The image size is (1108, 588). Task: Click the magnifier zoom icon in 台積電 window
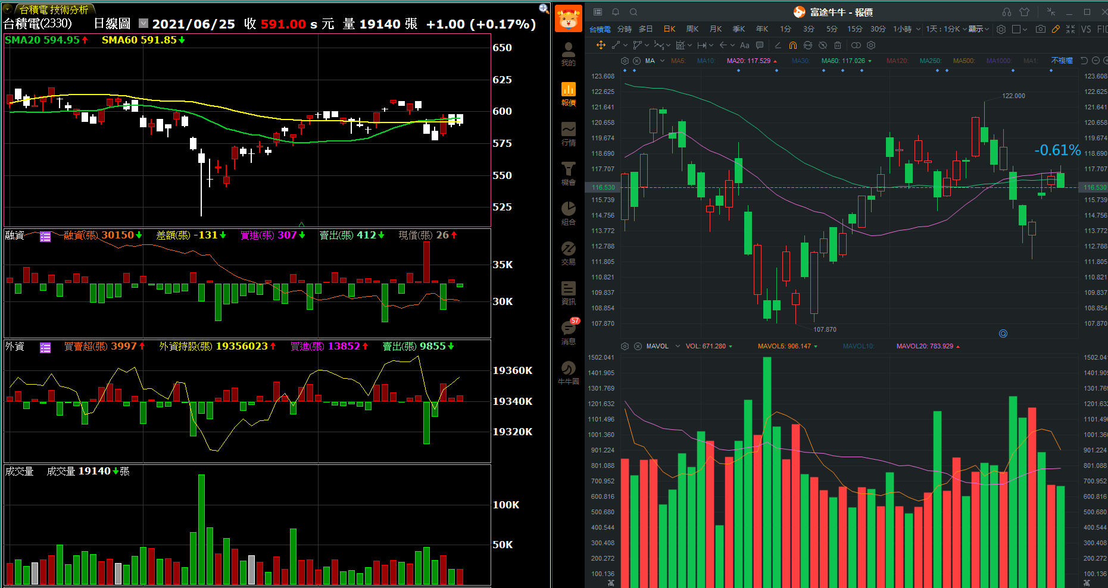pyautogui.click(x=544, y=8)
